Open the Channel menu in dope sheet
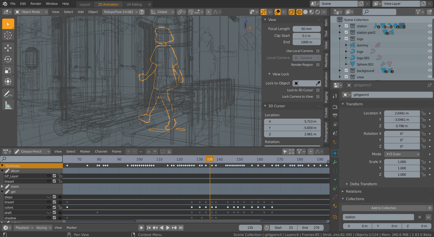 point(101,152)
